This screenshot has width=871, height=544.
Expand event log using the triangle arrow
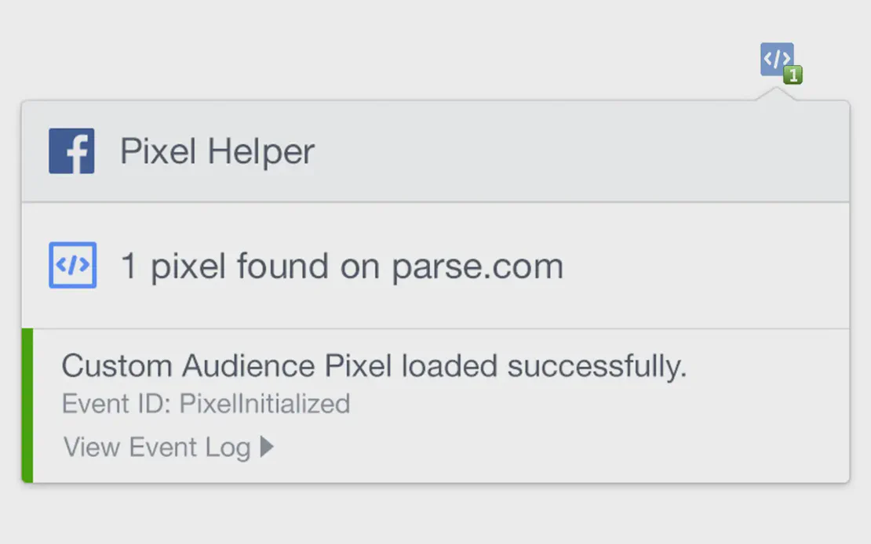tap(267, 447)
